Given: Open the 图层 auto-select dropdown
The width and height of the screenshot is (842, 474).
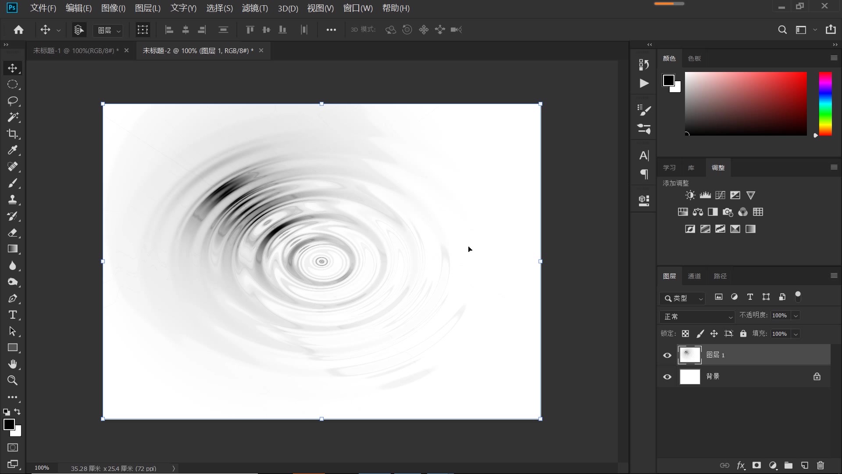Looking at the screenshot, I should (108, 30).
